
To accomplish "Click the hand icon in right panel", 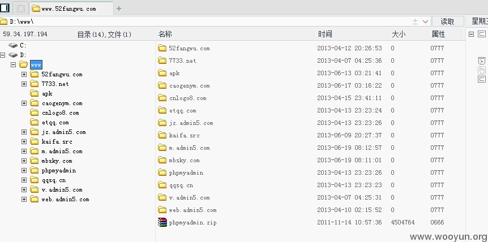I will coord(481,70).
